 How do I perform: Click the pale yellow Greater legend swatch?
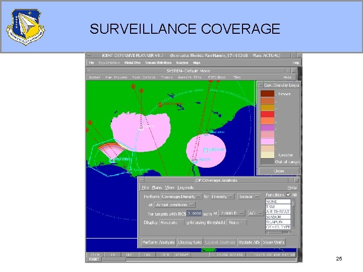267,155
